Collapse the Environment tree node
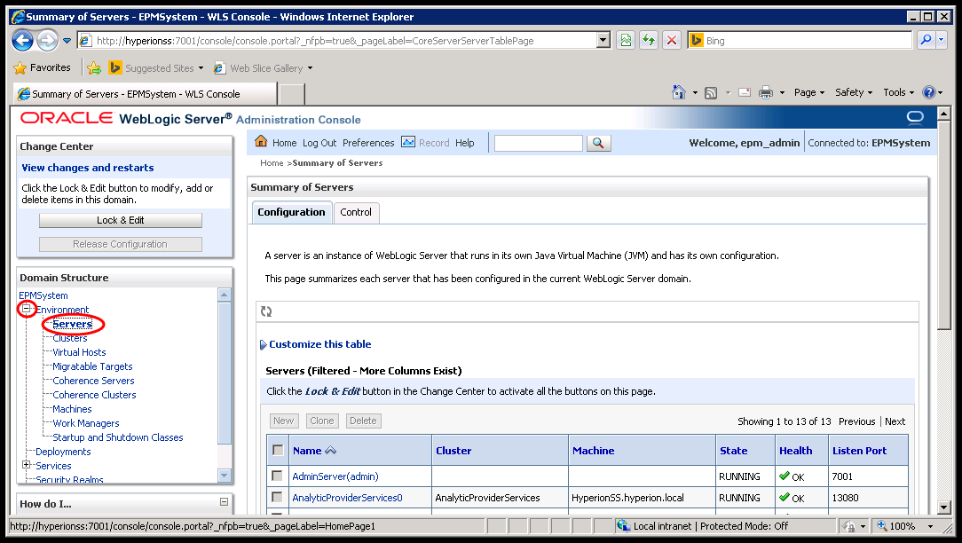This screenshot has height=543, width=962. 27,310
